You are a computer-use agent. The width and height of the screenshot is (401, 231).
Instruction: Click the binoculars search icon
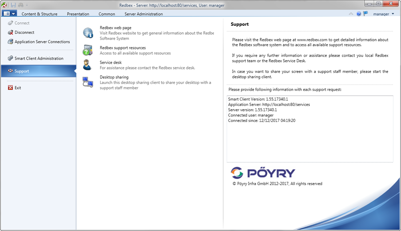pos(20,5)
